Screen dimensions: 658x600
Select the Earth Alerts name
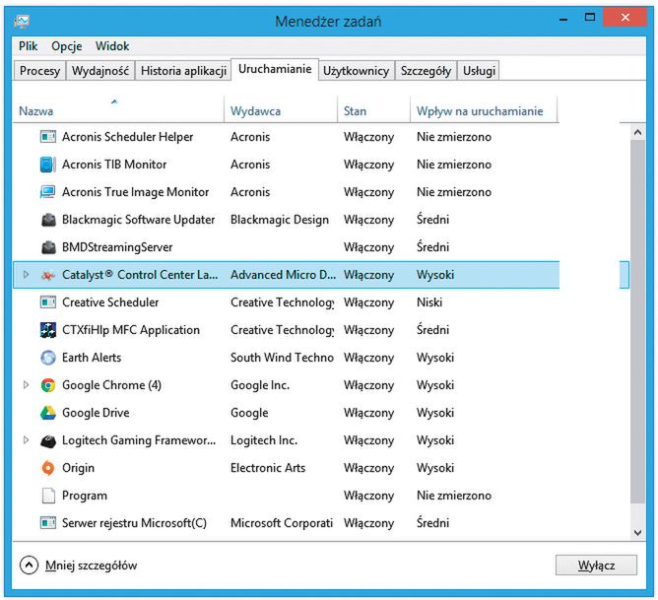(x=92, y=358)
